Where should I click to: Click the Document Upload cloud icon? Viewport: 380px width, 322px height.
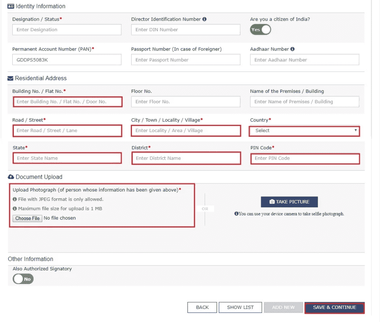(x=11, y=177)
